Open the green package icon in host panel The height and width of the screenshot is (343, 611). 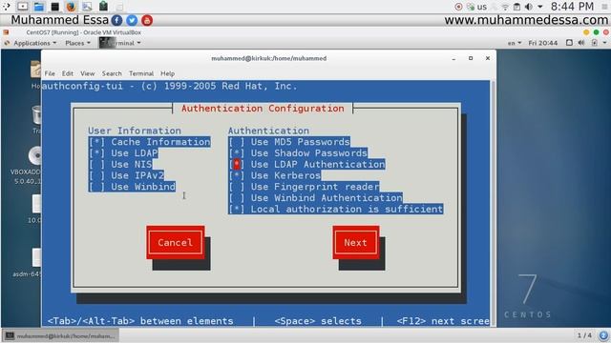tap(103, 6)
